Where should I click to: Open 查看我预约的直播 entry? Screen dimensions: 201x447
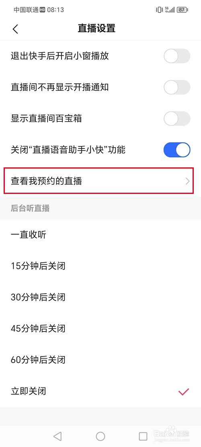99,181
